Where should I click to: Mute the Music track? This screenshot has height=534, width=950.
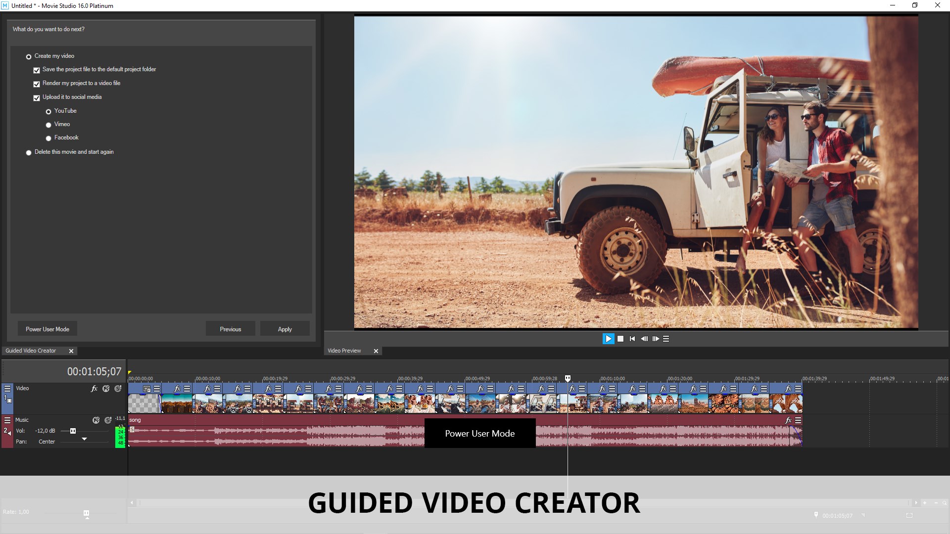point(96,420)
